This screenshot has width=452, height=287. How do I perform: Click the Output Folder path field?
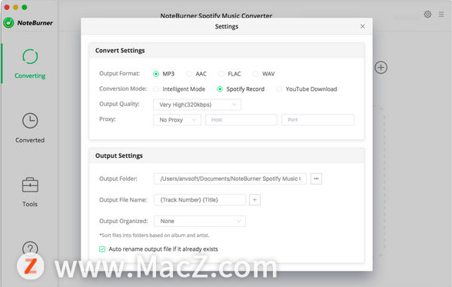[230, 179]
